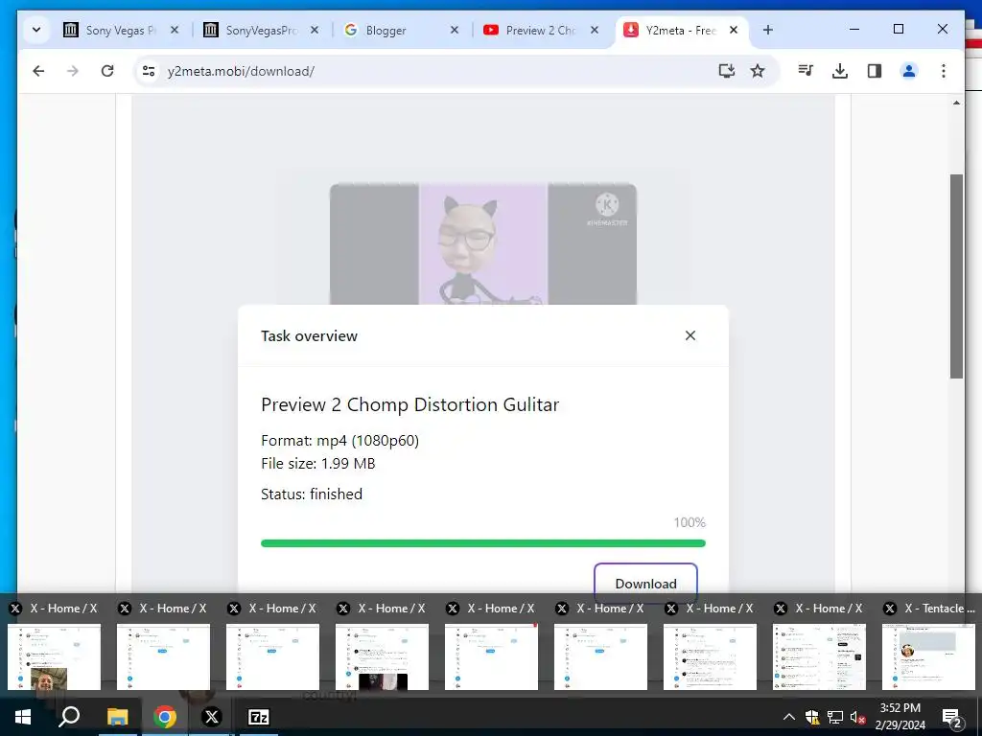
Task: Switch to the SonyVegasPro tab
Action: (x=262, y=30)
